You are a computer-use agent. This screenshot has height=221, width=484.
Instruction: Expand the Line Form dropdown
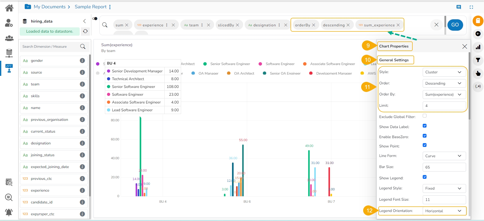[x=444, y=156]
